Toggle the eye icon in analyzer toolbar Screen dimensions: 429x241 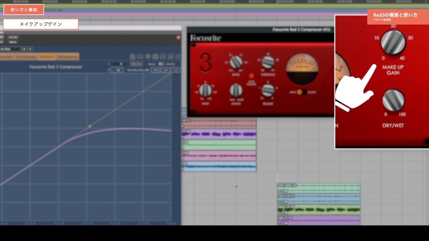pos(148,56)
